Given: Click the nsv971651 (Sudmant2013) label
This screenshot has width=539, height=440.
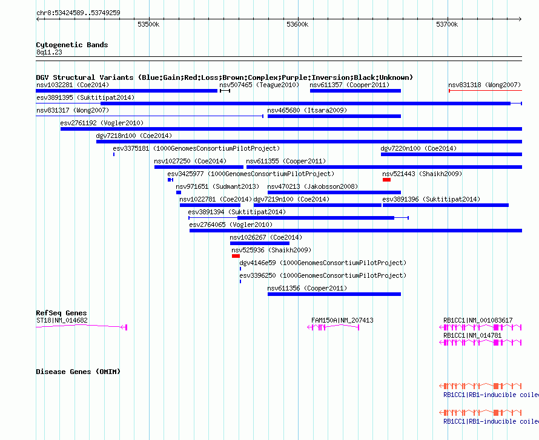Looking at the screenshot, I should 217,186.
